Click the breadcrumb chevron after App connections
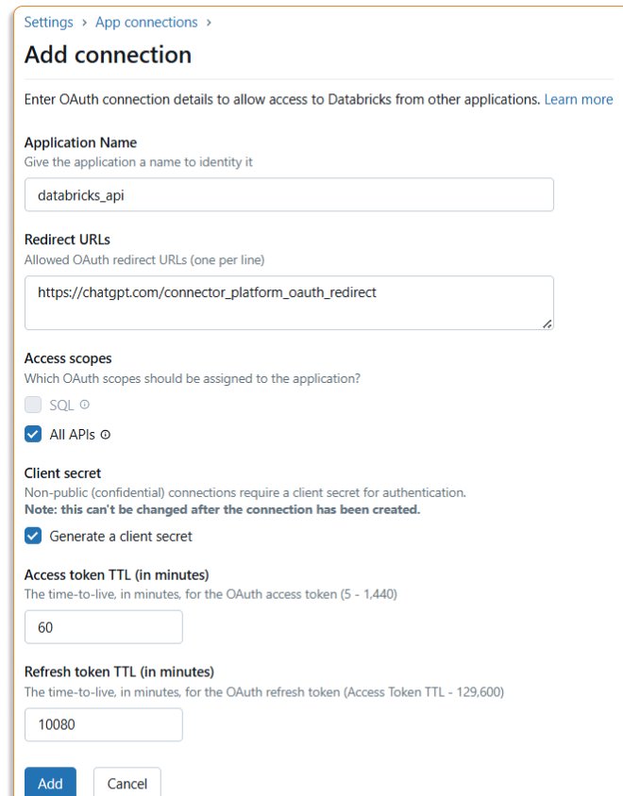The height and width of the screenshot is (796, 623). 209,23
